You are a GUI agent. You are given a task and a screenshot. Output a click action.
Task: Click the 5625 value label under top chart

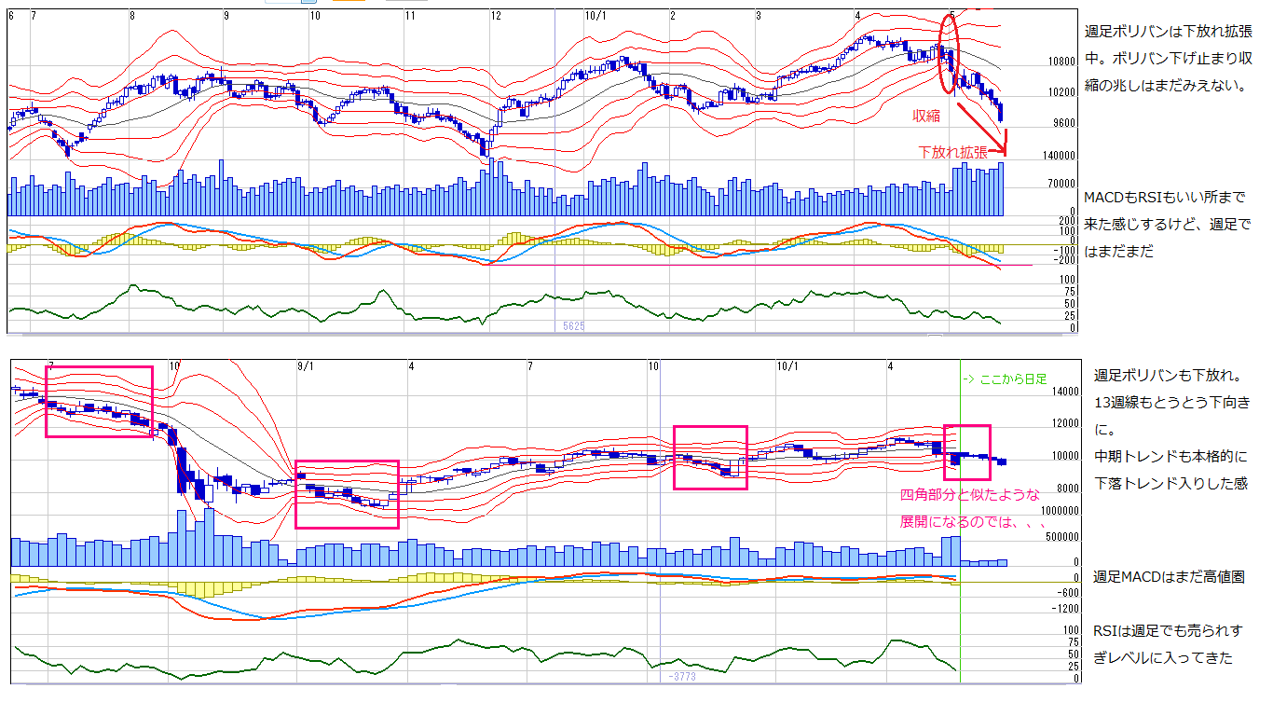pyautogui.click(x=573, y=326)
